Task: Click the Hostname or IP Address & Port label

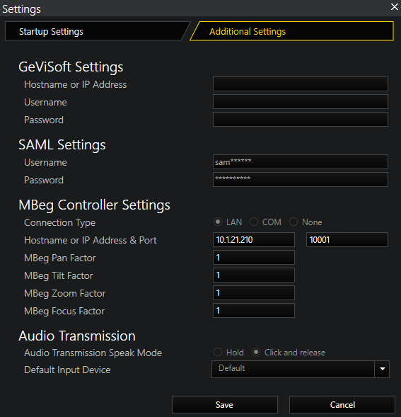Action: (x=91, y=241)
